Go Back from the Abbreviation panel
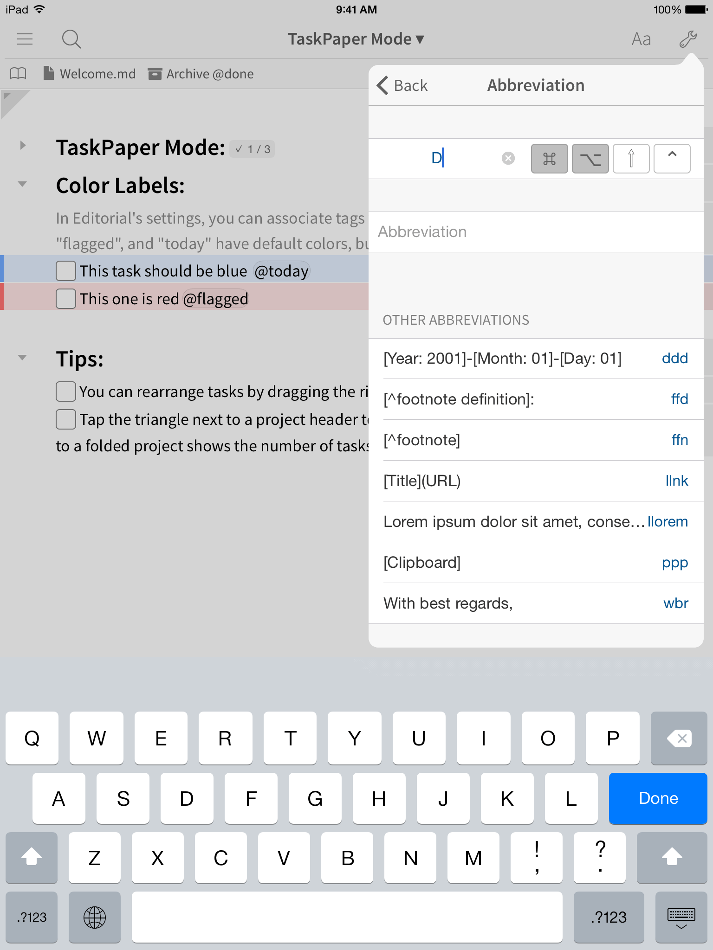Screen dimensions: 713x950 tap(402, 86)
